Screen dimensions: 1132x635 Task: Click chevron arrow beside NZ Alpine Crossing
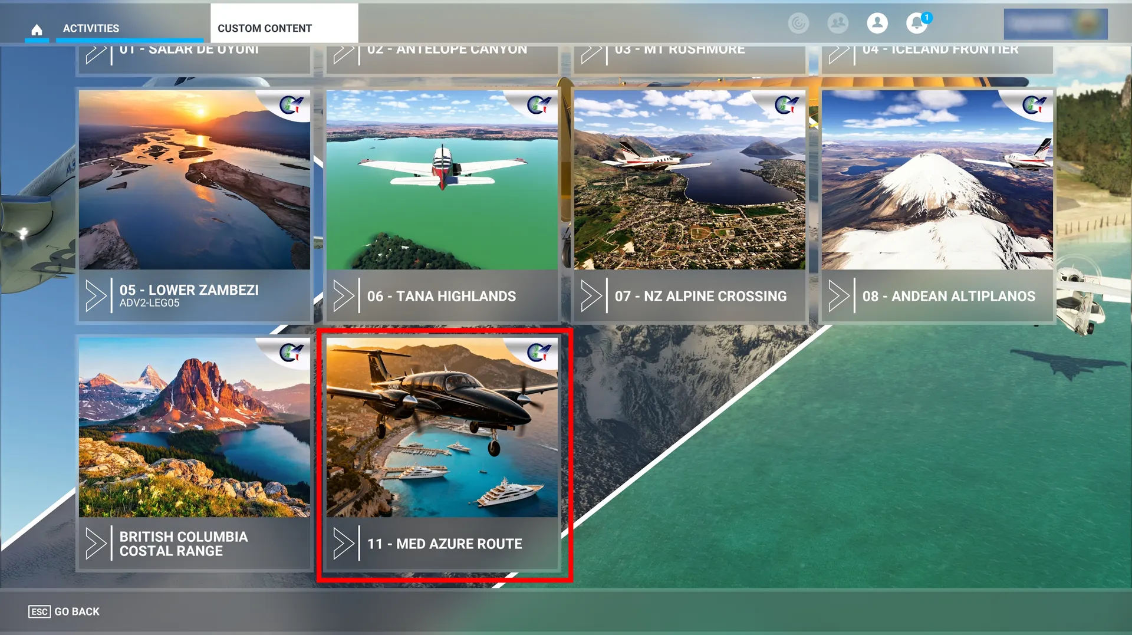point(591,295)
